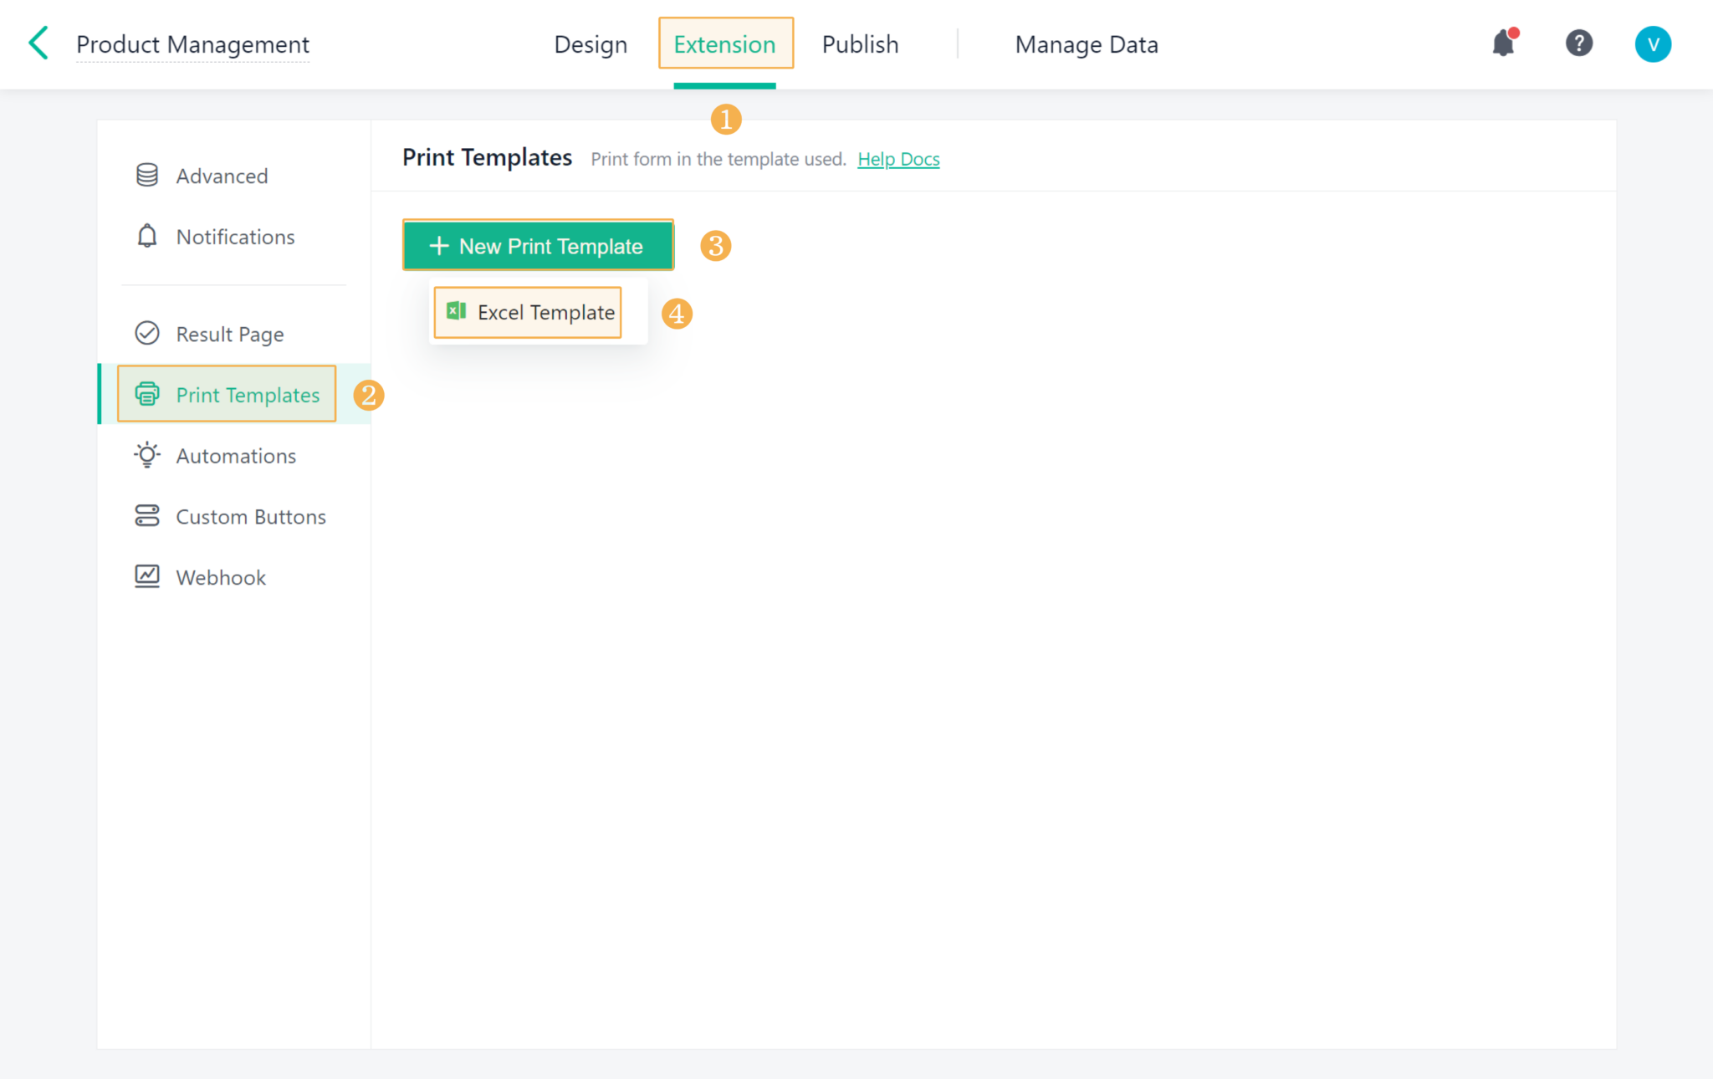Select Custom Buttons in the sidebar
1713x1079 pixels.
point(251,516)
